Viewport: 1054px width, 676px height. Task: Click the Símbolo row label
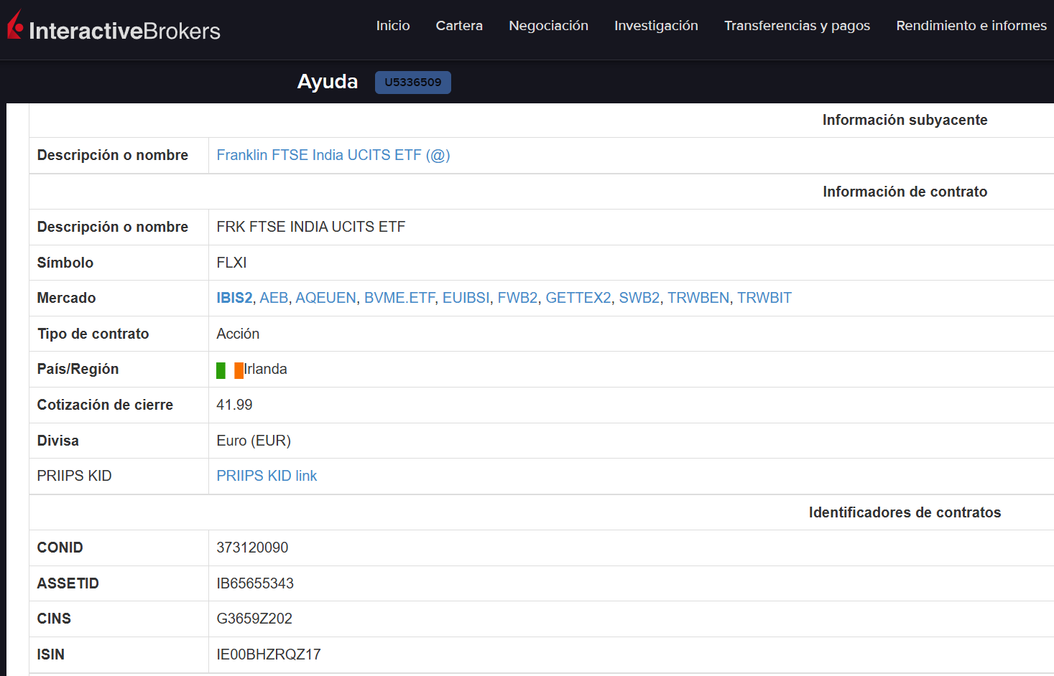(x=65, y=263)
